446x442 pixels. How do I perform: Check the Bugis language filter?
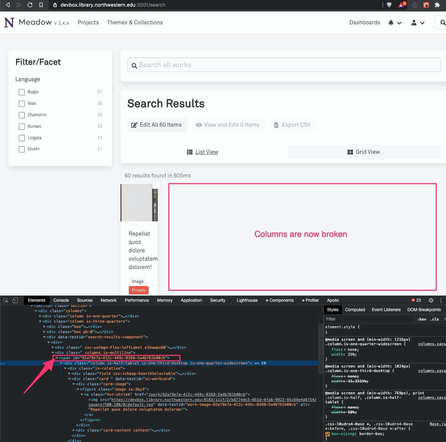coord(22,92)
